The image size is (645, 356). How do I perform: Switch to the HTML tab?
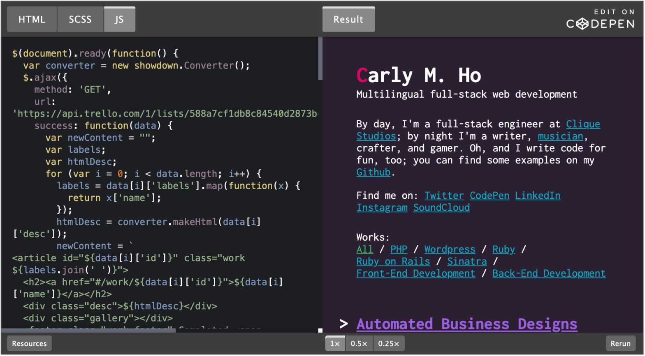32,19
